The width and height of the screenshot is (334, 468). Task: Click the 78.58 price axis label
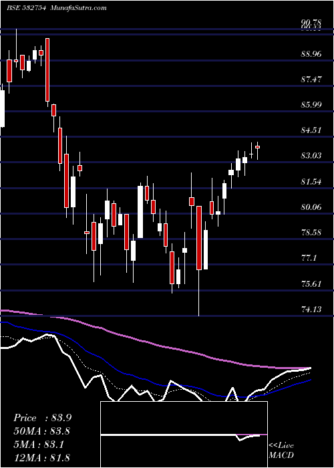click(x=311, y=232)
